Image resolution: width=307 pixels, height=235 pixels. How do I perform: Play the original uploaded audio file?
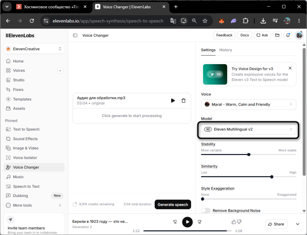click(173, 101)
